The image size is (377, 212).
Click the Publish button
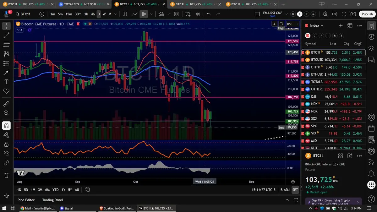367,14
